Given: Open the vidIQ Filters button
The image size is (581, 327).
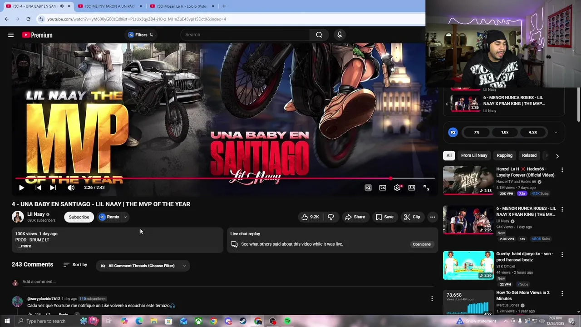Looking at the screenshot, I should click(x=141, y=35).
